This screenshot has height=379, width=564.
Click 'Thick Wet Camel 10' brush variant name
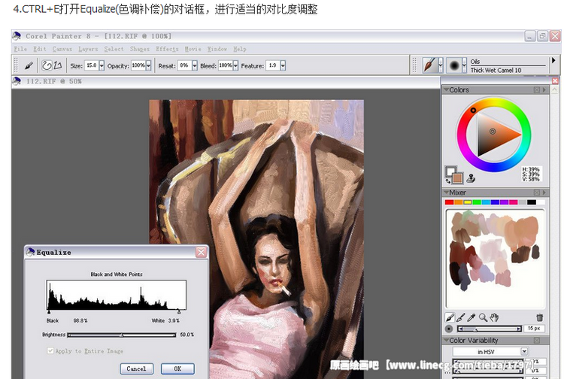click(x=496, y=71)
